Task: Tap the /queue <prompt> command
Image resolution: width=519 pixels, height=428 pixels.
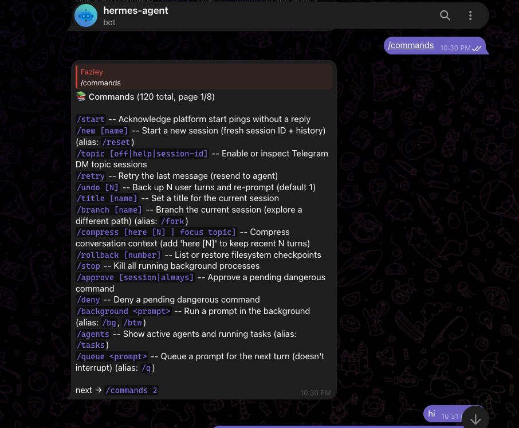Action: click(x=112, y=357)
